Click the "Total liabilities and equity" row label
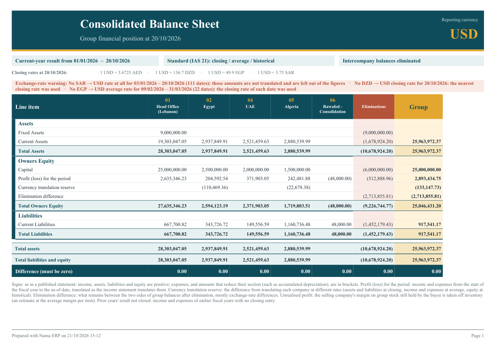The height and width of the screenshot is (351, 496). tap(43, 260)
